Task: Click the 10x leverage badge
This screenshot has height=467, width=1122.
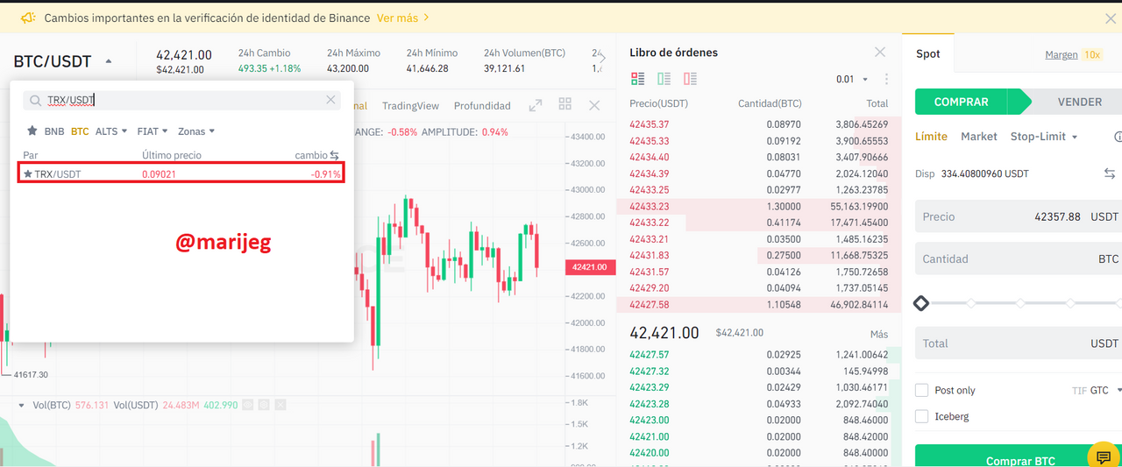Action: pyautogui.click(x=1092, y=54)
